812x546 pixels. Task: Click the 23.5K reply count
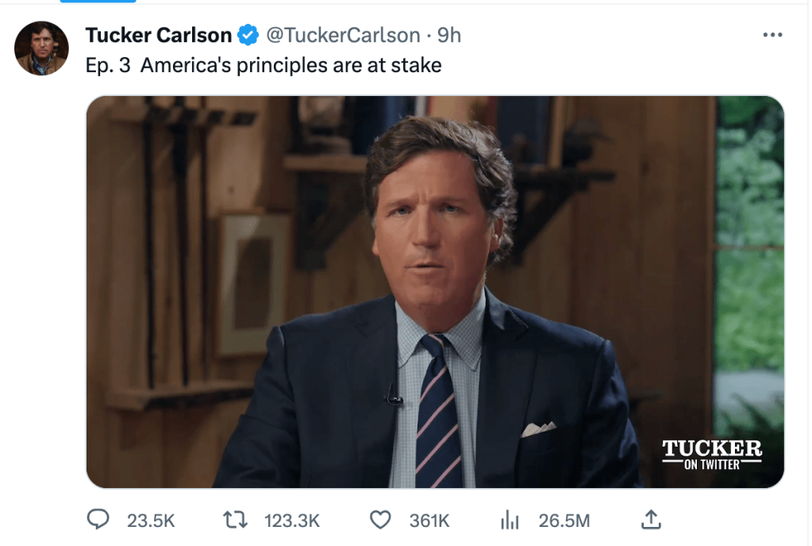[x=151, y=521]
